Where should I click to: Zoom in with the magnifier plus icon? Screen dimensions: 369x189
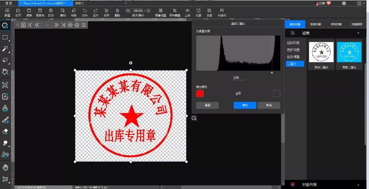[x=128, y=11]
